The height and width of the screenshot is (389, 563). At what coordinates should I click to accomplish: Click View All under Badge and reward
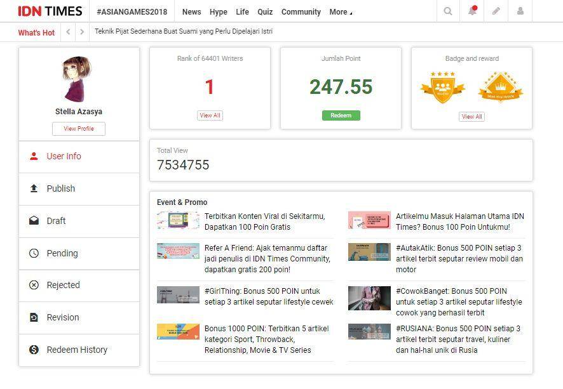tap(471, 117)
